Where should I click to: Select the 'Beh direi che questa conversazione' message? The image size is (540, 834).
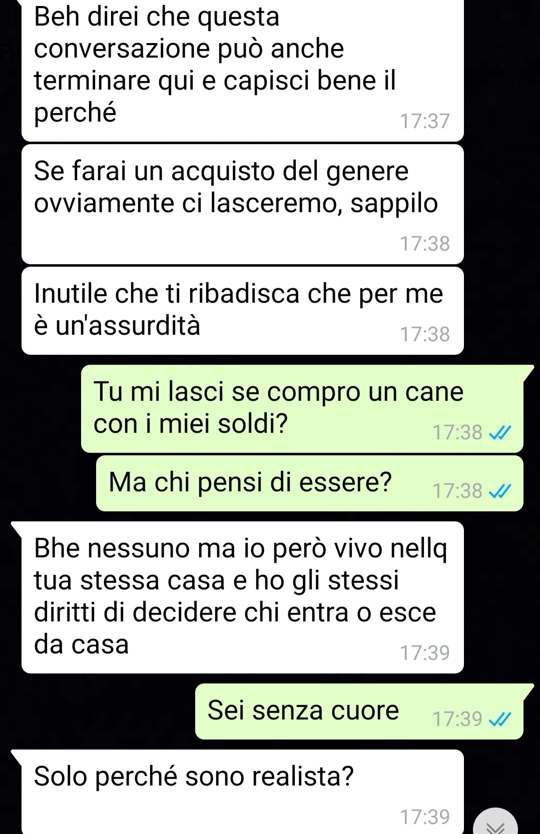243,71
